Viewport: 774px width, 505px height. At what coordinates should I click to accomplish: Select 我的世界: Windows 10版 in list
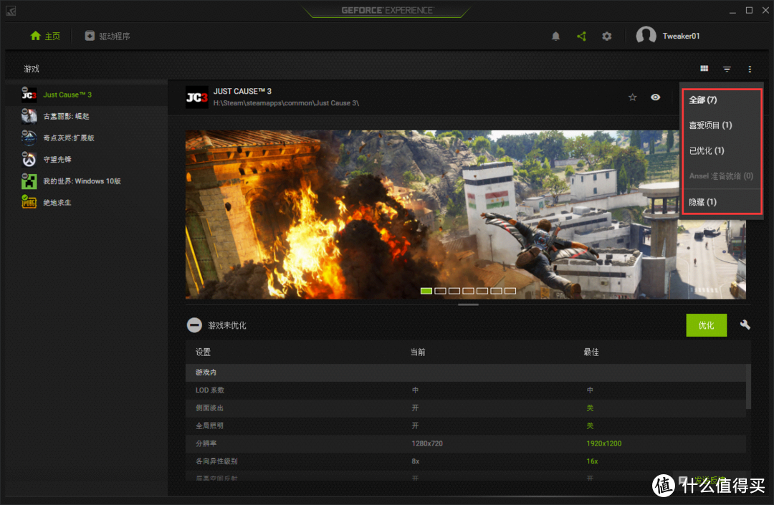87,181
